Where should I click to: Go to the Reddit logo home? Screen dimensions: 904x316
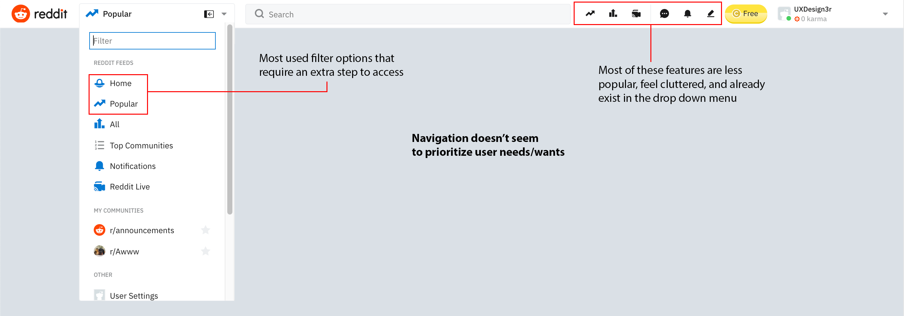pos(39,14)
